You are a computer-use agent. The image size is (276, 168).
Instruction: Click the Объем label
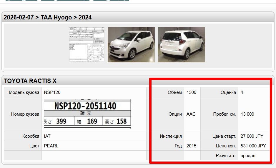coord(174,92)
